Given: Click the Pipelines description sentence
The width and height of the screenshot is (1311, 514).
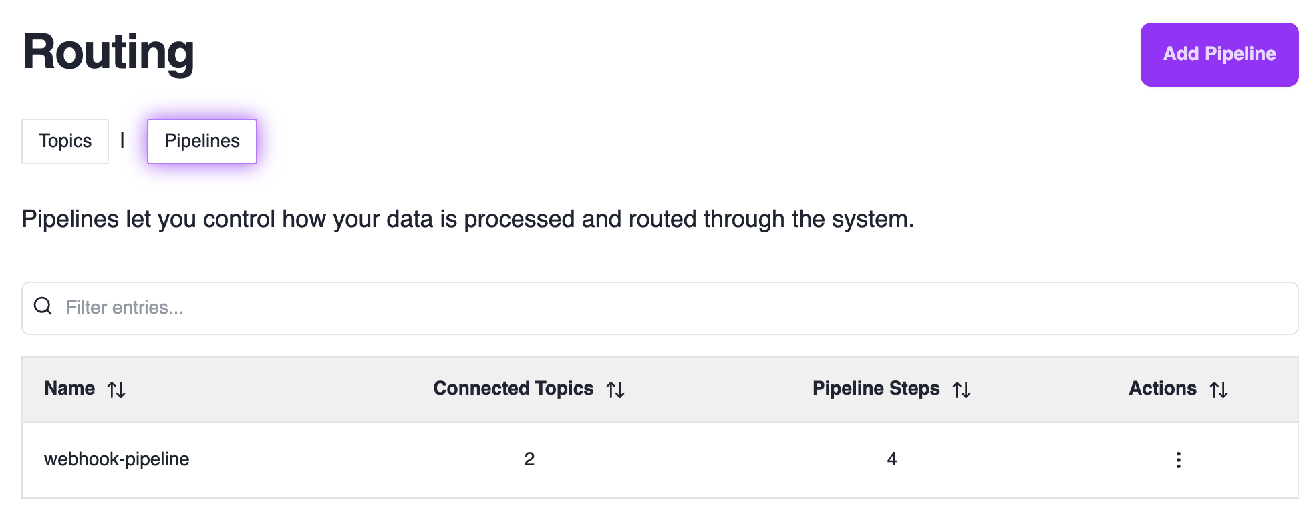Looking at the screenshot, I should point(468,219).
